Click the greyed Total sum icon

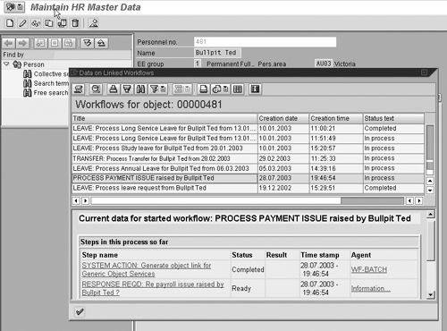click(x=178, y=89)
